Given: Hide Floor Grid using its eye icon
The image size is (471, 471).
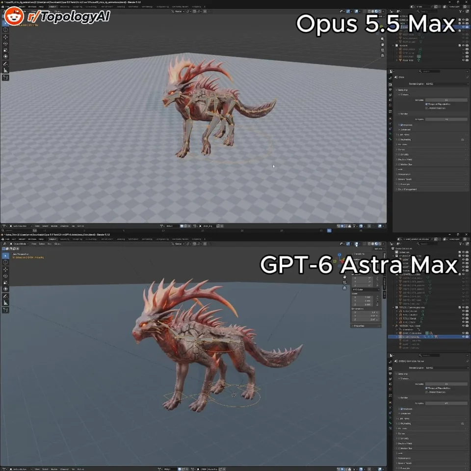Looking at the screenshot, I should tap(463, 60).
